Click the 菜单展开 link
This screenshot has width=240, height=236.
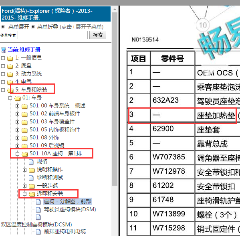coord(19,27)
